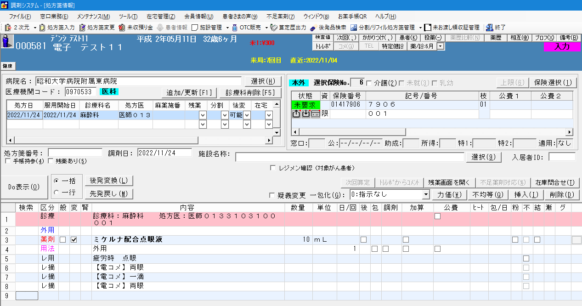Select the 一行 radio button
582x306 pixels.
click(x=57, y=192)
